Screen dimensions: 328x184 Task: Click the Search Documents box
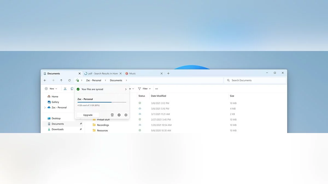point(255,80)
